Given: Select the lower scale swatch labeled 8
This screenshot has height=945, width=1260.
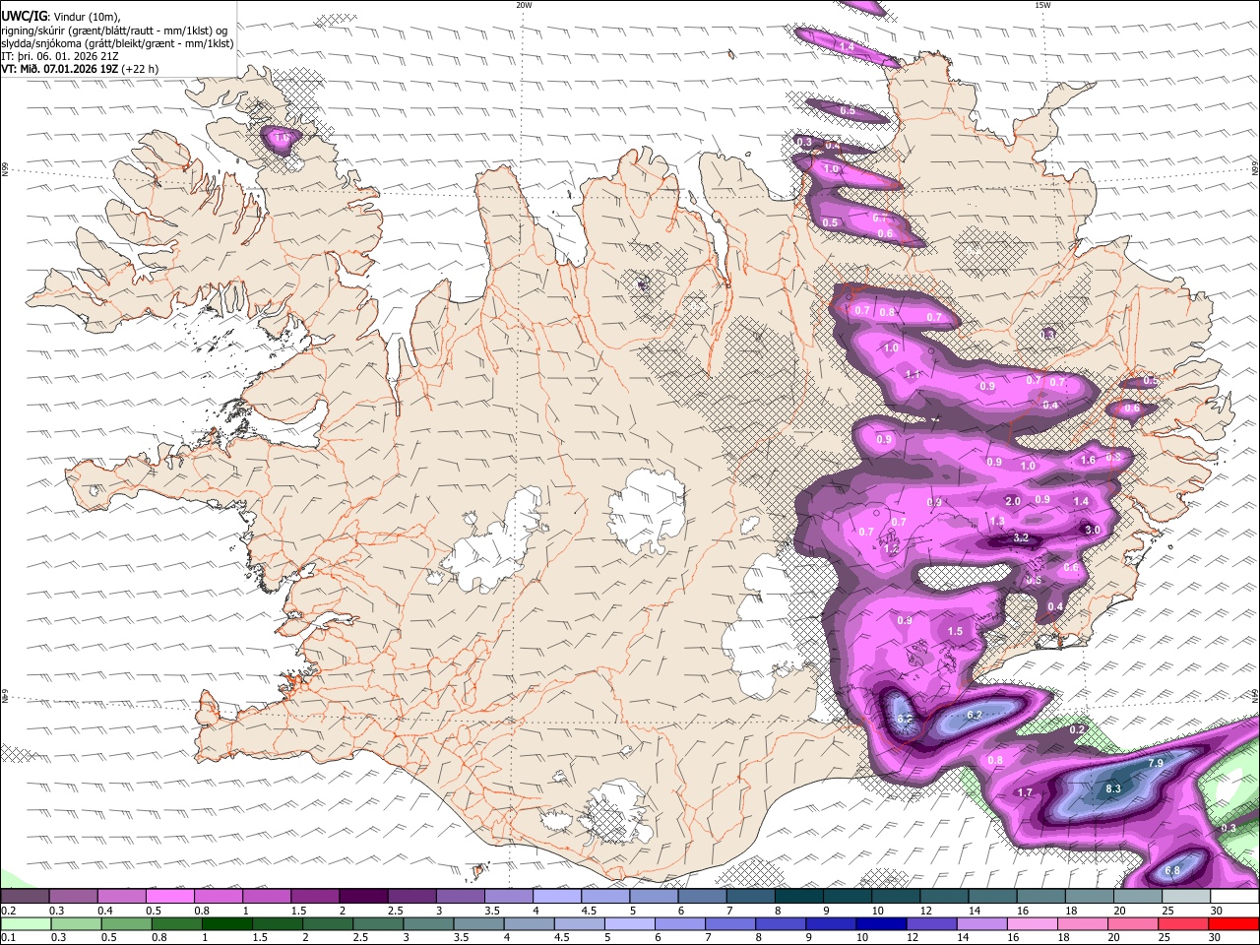Looking at the screenshot, I should coord(779,923).
